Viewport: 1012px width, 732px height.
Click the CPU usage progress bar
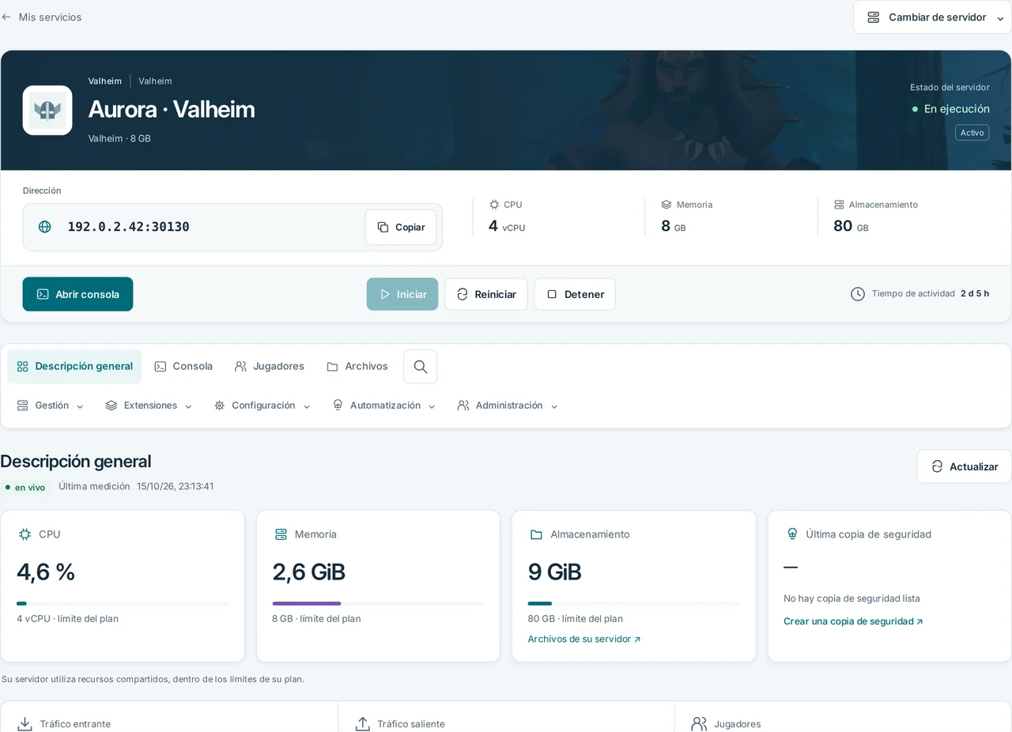tap(123, 604)
